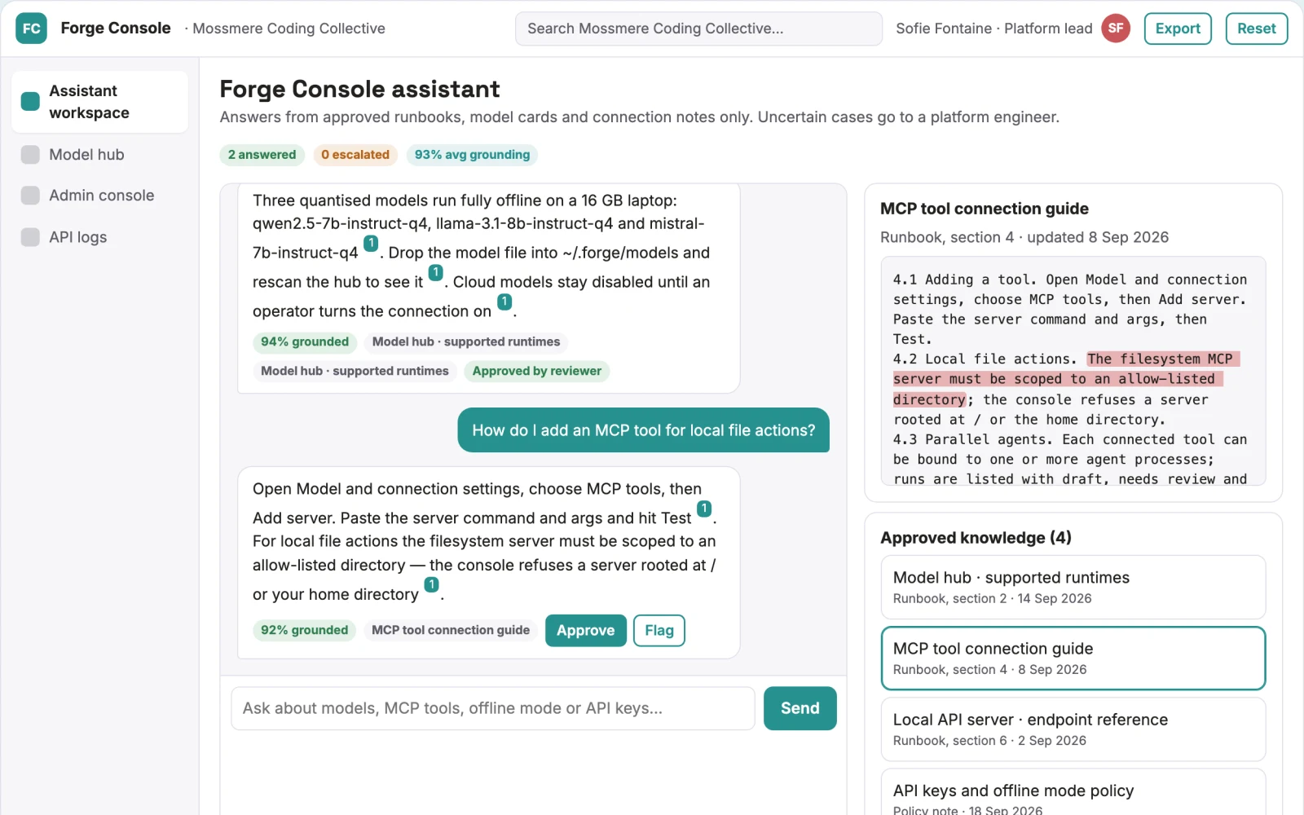
Task: Select MCP tool connection guide knowledge card
Action: [1073, 659]
